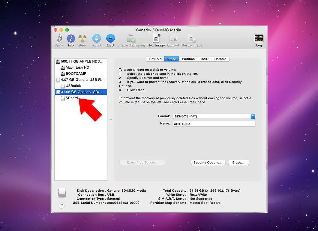Click the Mount toolbar icon
The image size is (318, 231).
click(x=97, y=38)
